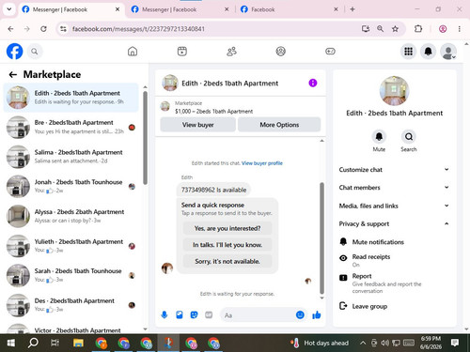Send a thumbs-up like
The width and height of the screenshot is (470, 352).
(317, 314)
